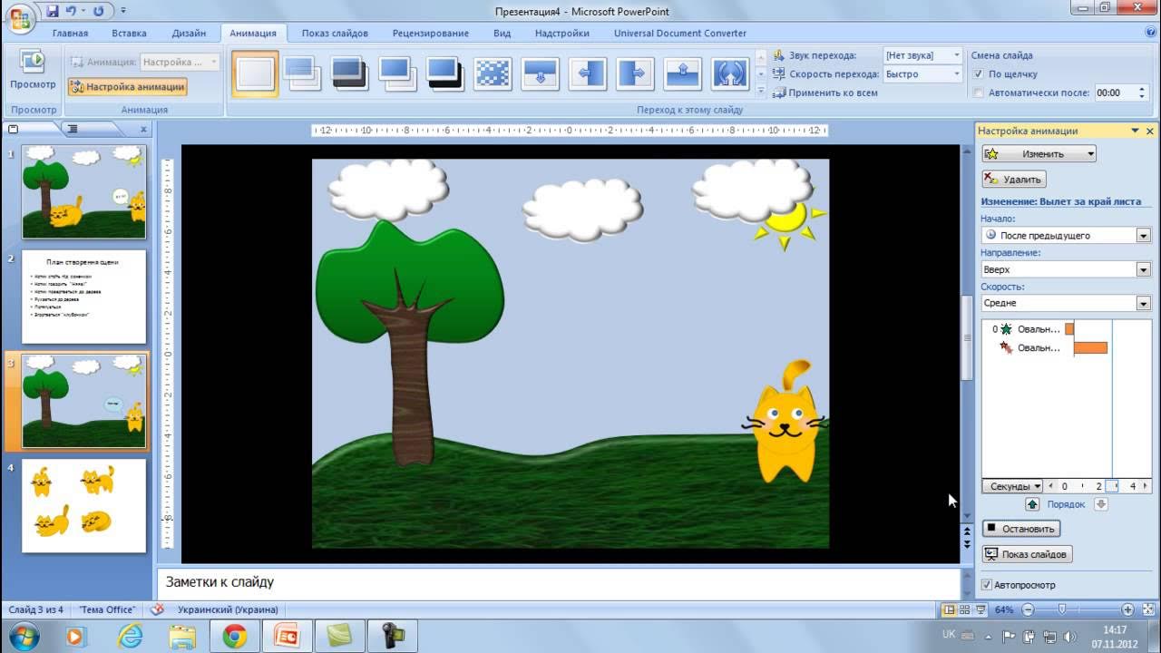Close the slides thumbnail pane
Viewport: 1161px width, 653px height.
(143, 130)
